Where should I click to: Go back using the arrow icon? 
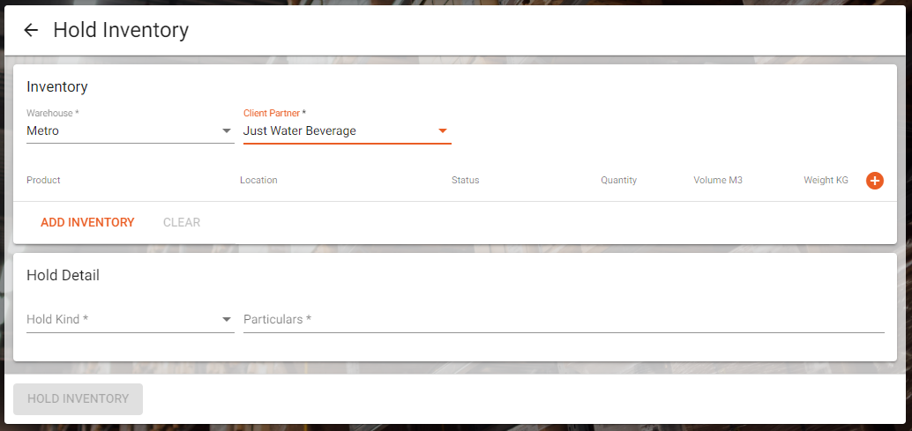coord(31,30)
